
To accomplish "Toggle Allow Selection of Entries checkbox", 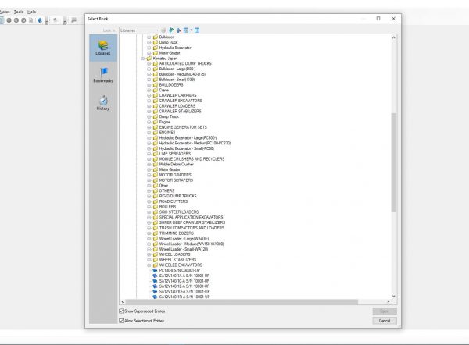I will tap(121, 321).
